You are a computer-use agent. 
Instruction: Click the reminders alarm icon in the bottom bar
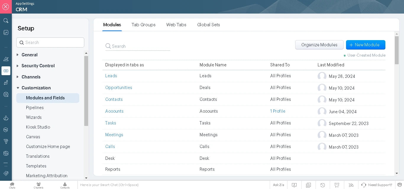point(337,185)
